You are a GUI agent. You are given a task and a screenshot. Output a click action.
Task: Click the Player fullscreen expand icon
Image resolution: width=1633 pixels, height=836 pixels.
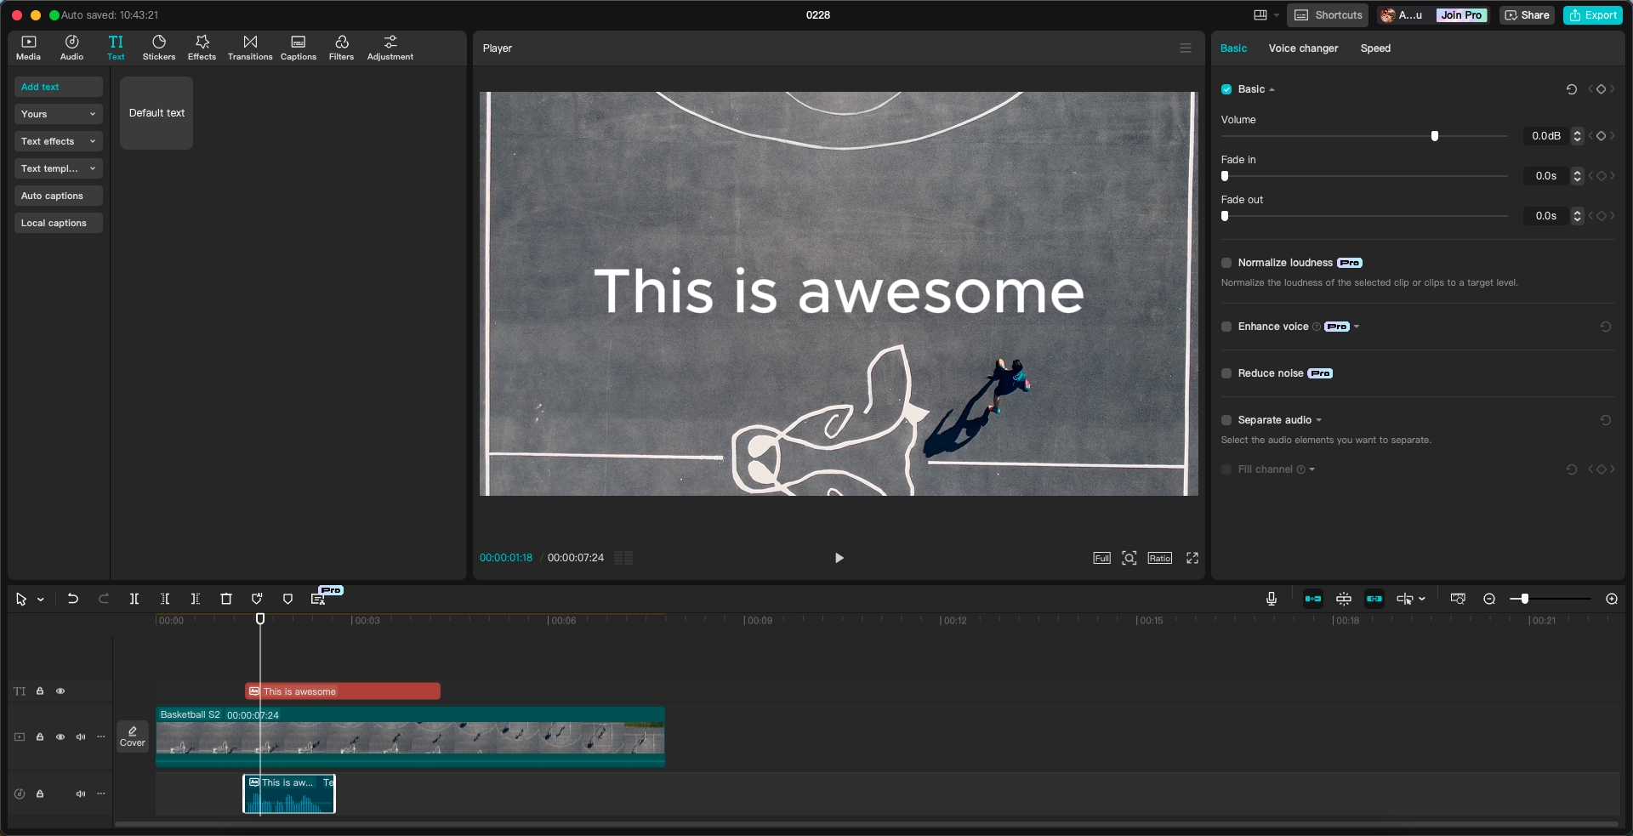tap(1192, 558)
